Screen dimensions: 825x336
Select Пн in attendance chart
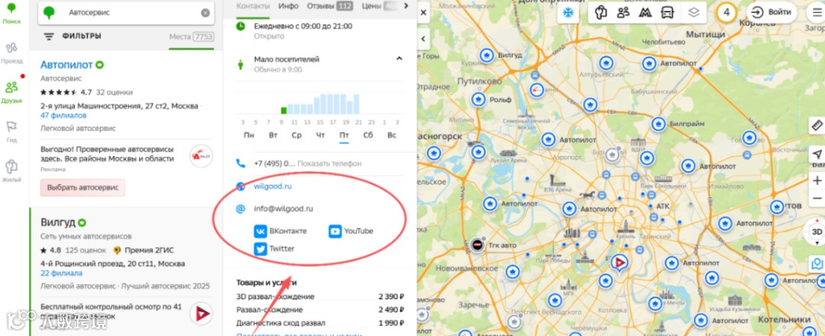[249, 135]
